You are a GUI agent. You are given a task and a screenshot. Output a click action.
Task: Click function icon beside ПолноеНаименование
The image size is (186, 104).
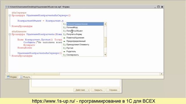click(x=65, y=24)
